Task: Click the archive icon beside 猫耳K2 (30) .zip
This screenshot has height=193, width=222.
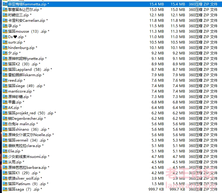Action: coord(5,64)
